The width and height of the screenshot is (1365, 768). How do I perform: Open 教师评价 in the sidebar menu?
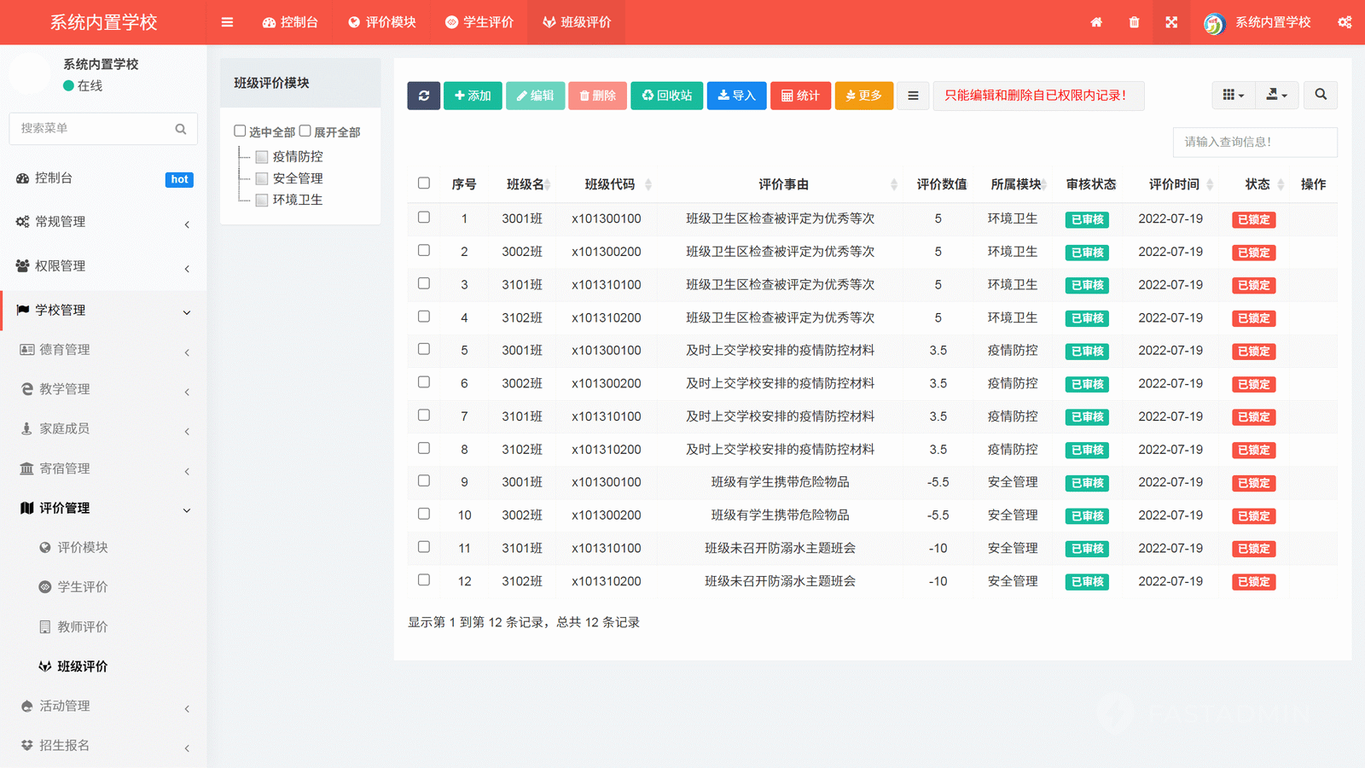83,626
